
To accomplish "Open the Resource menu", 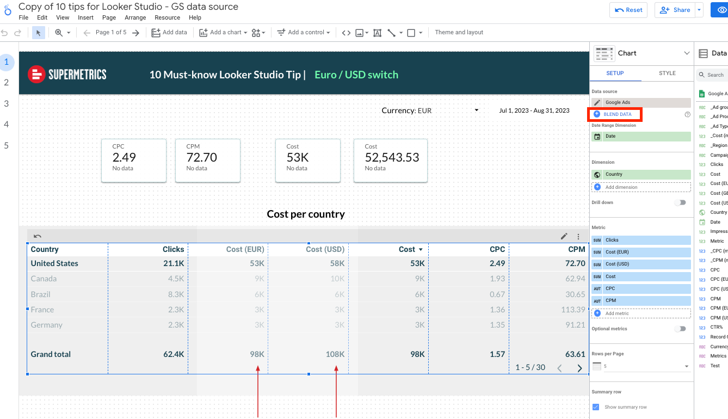I will (x=167, y=17).
